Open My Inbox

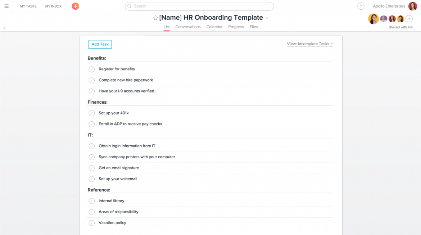[x=53, y=6]
